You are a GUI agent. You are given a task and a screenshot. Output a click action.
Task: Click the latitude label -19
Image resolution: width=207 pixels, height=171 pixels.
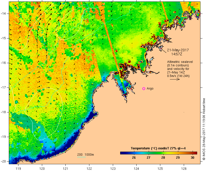pos(3,137)
